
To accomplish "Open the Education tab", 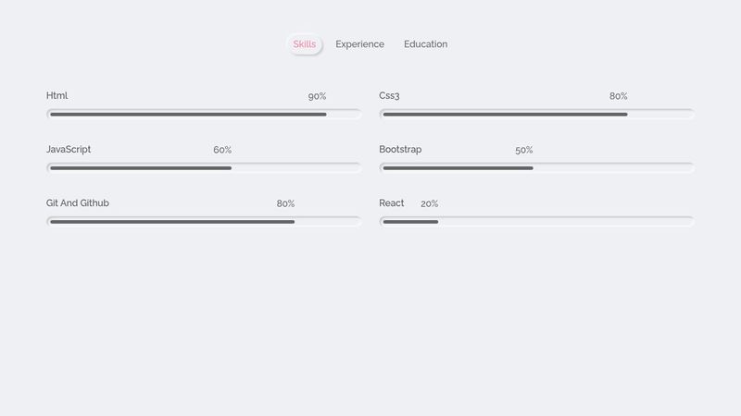I will point(425,44).
